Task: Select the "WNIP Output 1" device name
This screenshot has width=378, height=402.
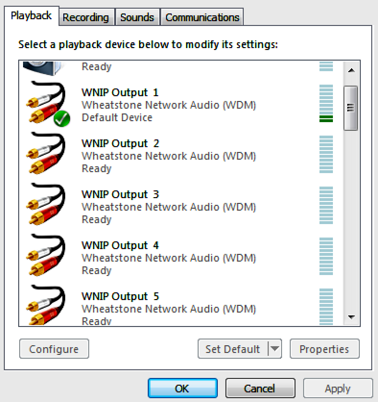Action: (x=120, y=92)
